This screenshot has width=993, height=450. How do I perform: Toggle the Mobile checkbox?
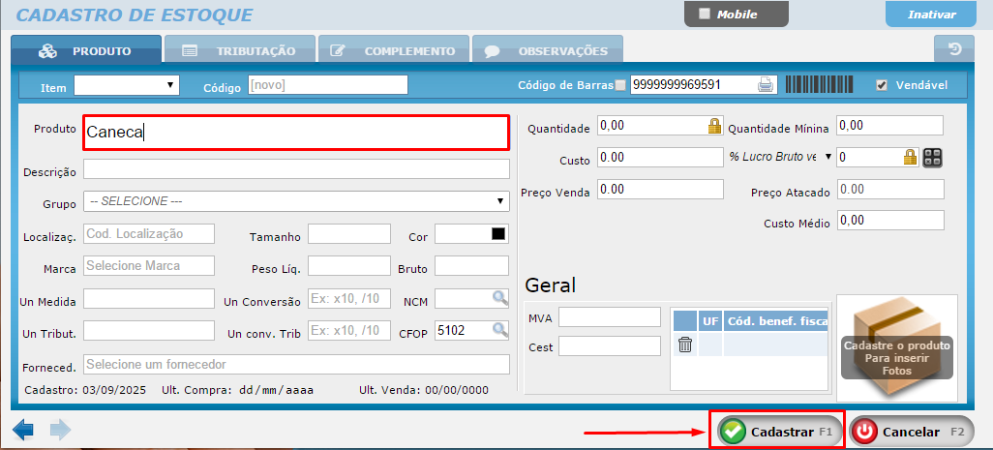[704, 14]
